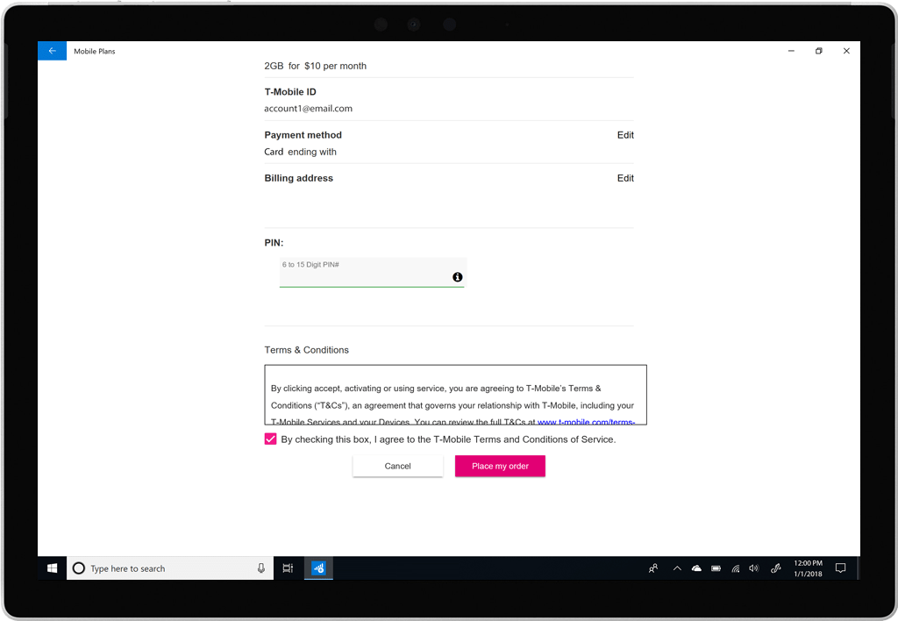Restore down the Mobile Plans window
Image resolution: width=898 pixels, height=621 pixels.
click(819, 51)
